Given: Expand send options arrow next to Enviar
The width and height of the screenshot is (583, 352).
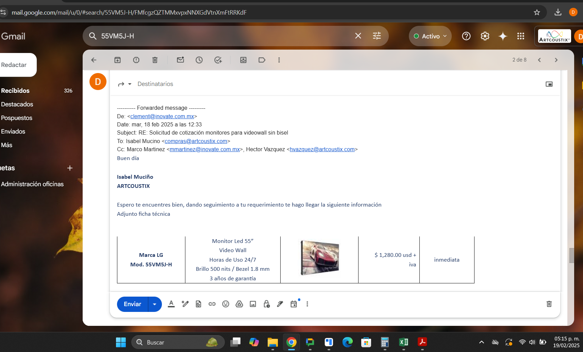Looking at the screenshot, I should 155,304.
